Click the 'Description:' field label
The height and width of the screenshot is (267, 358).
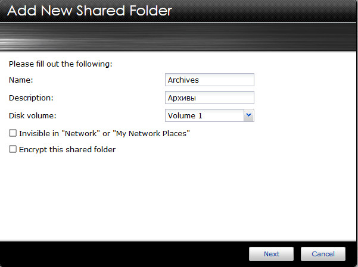(32, 98)
